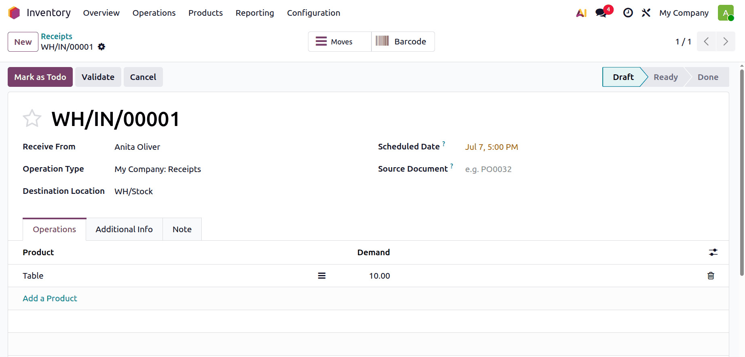Click Add a Product link
Image resolution: width=745 pixels, height=357 pixels.
(50, 298)
